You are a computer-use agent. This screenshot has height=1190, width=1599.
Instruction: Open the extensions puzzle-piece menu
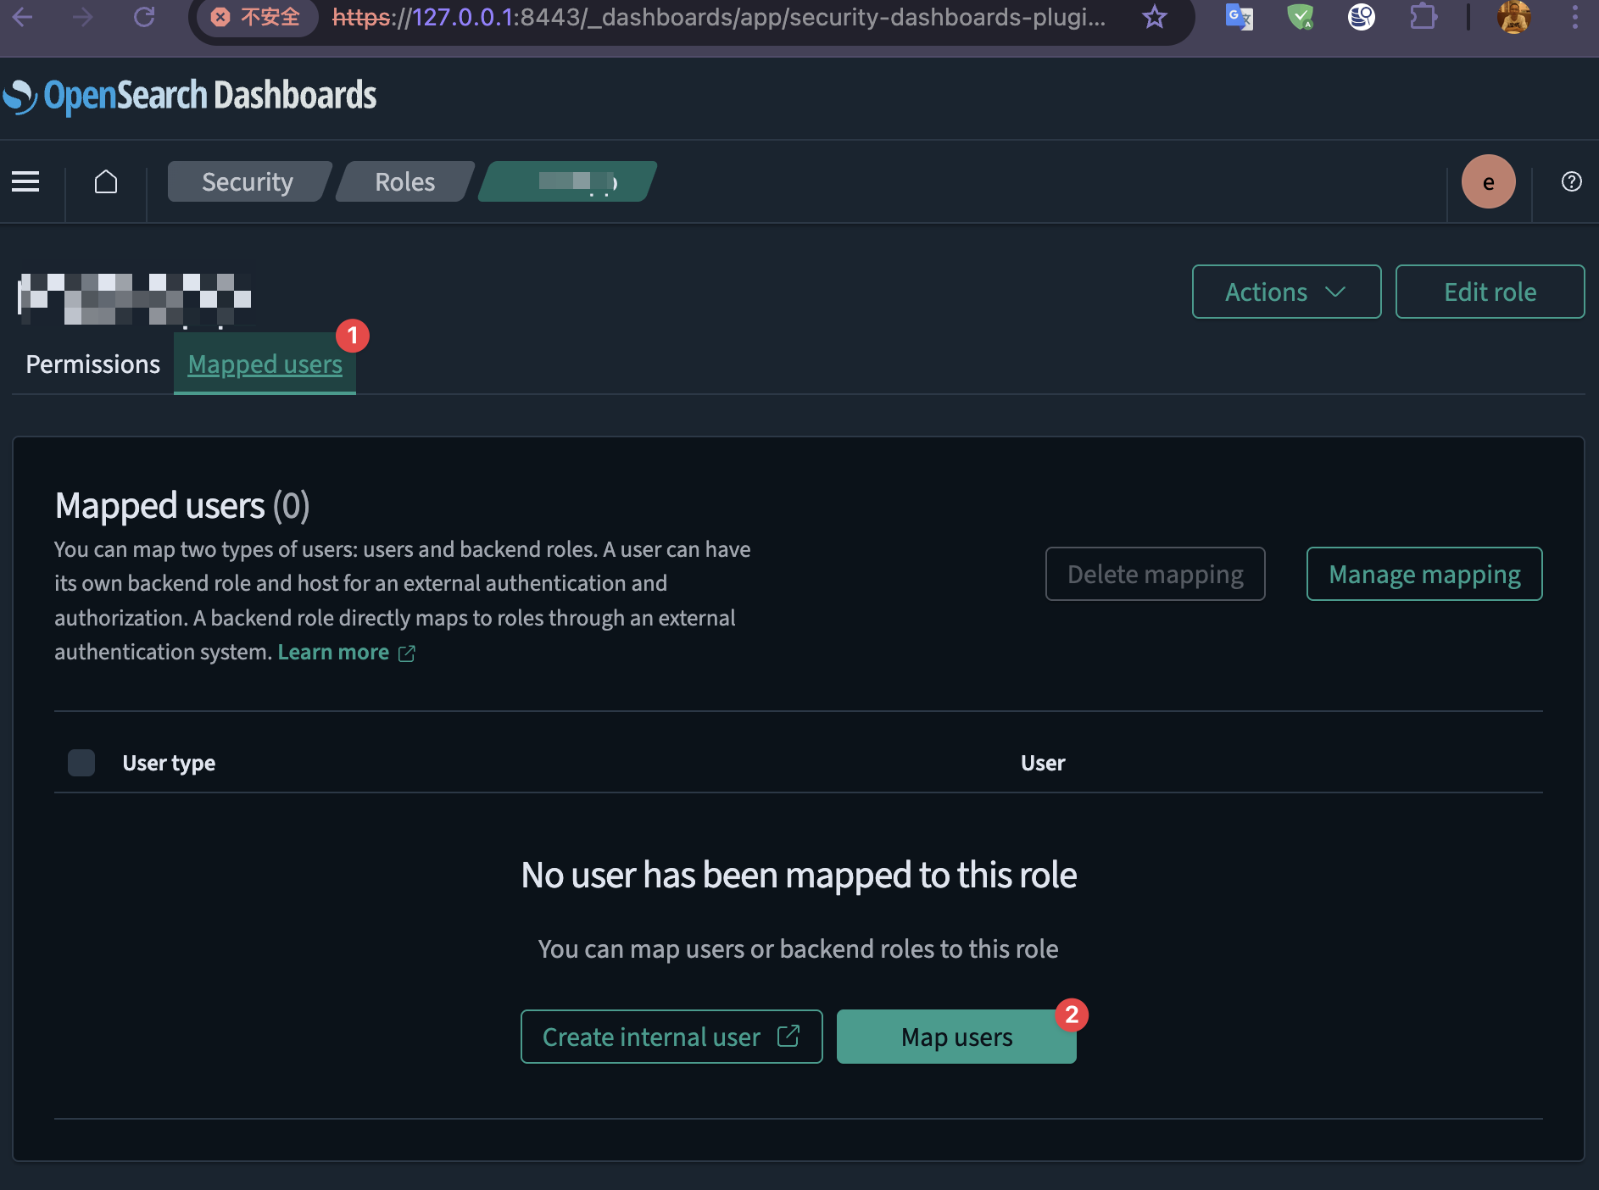pos(1423,17)
